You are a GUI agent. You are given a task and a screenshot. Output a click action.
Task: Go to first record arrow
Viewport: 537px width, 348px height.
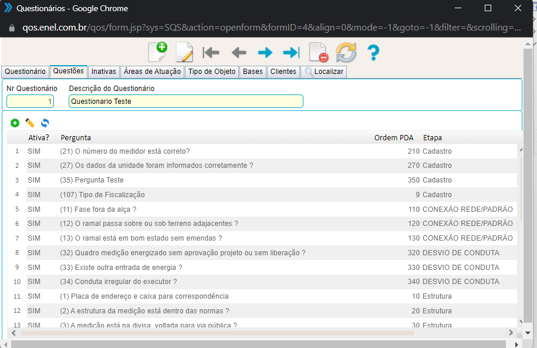[x=211, y=53]
